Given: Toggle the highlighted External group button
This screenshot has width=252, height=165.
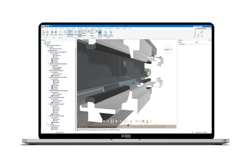Looking at the screenshot, I should 100,33.
